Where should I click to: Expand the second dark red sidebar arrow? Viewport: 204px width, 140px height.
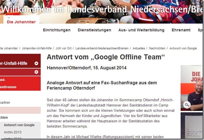pos(36,72)
